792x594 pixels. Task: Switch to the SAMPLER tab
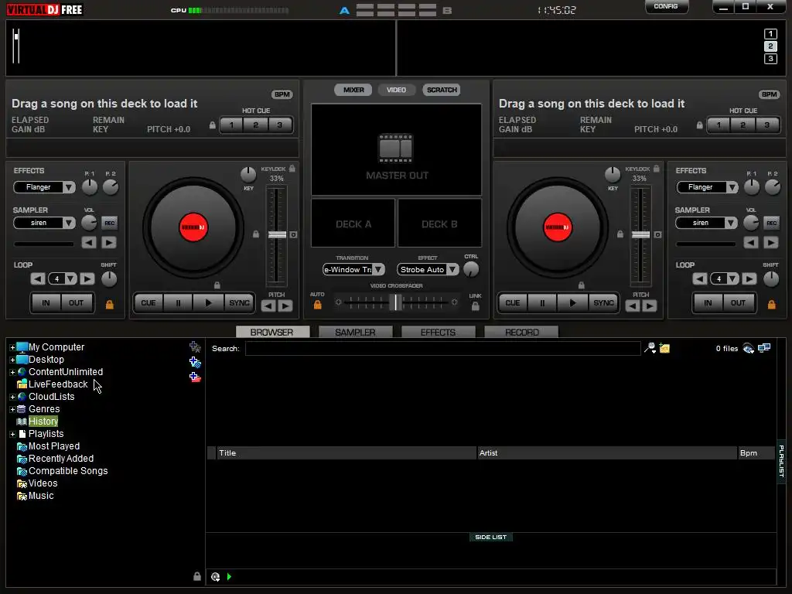pyautogui.click(x=355, y=333)
